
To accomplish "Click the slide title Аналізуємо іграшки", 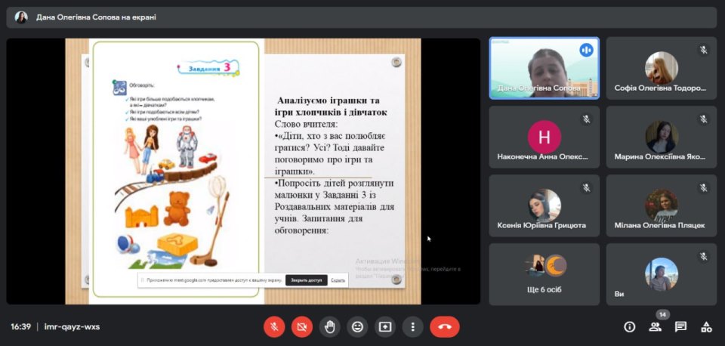I will point(332,107).
